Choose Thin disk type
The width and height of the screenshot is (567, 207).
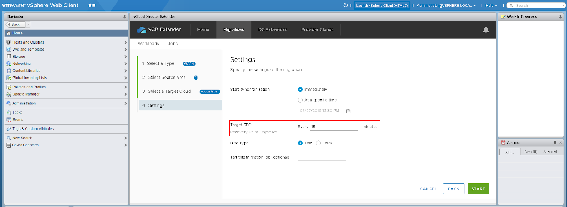click(x=300, y=143)
